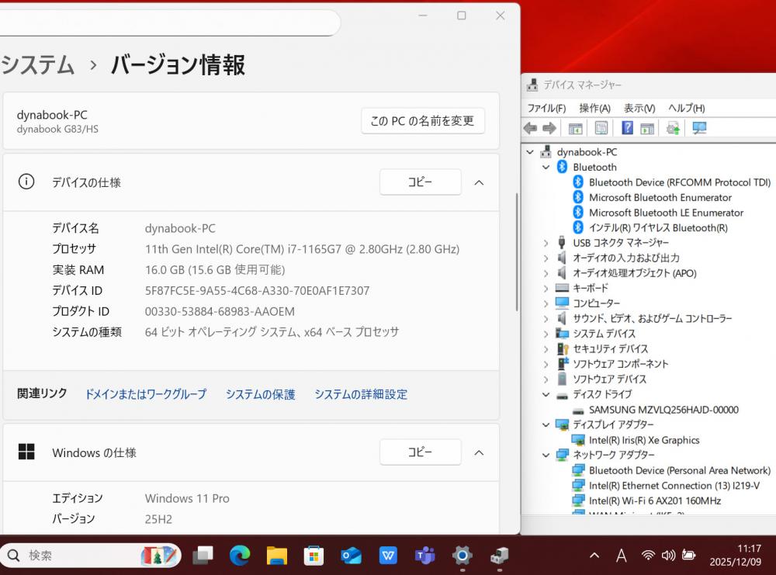Click the この PC の名前を変更 button
Viewport: 776px width, 575px height.
point(422,121)
